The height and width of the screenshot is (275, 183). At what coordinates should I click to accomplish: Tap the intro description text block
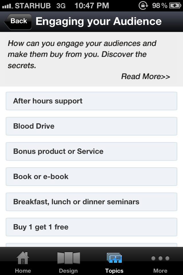click(82, 54)
